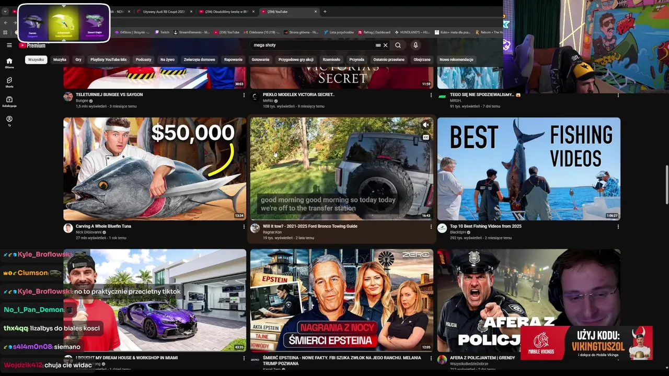Viewport: 669px width, 376px height.
Task: Select the Na żywo filter chip
Action: 167,60
